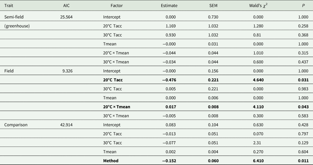Click the Estimate column header
The width and height of the screenshot is (313, 165).
click(x=169, y=6)
